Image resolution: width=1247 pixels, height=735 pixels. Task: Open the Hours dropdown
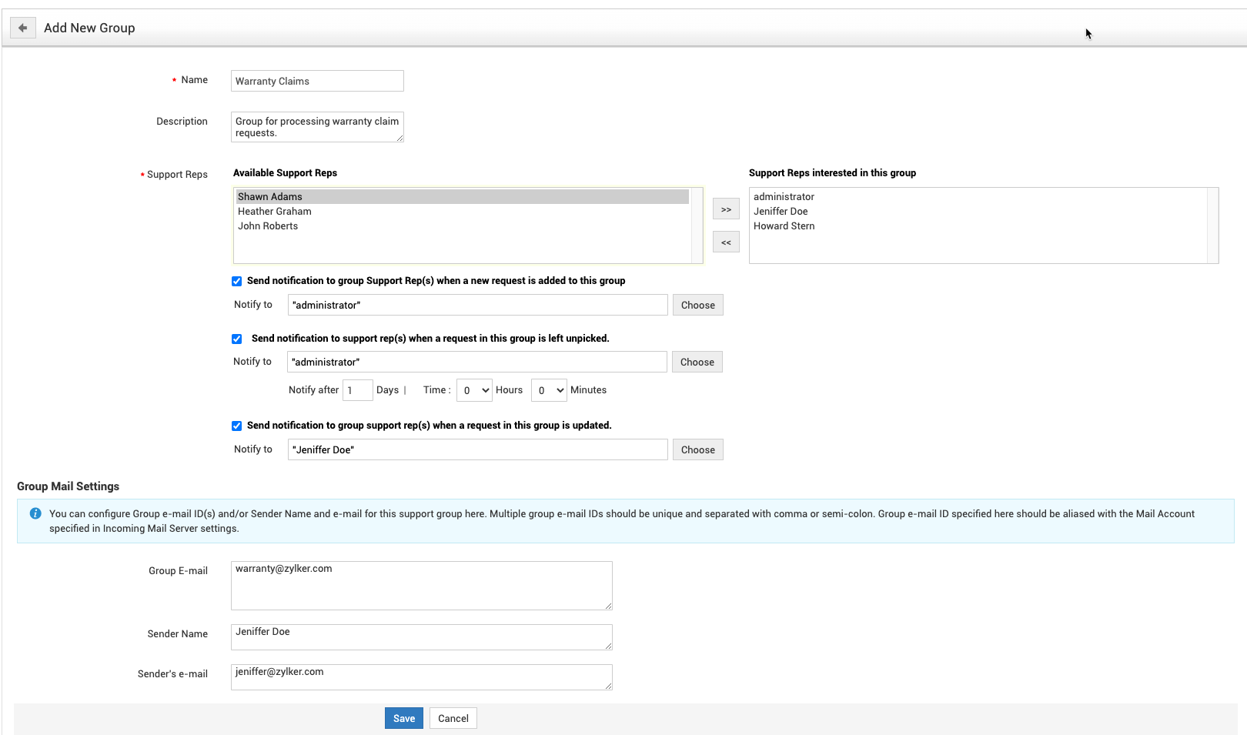(474, 390)
